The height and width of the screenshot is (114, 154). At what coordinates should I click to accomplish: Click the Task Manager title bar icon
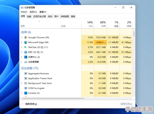pyautogui.click(x=22, y=8)
